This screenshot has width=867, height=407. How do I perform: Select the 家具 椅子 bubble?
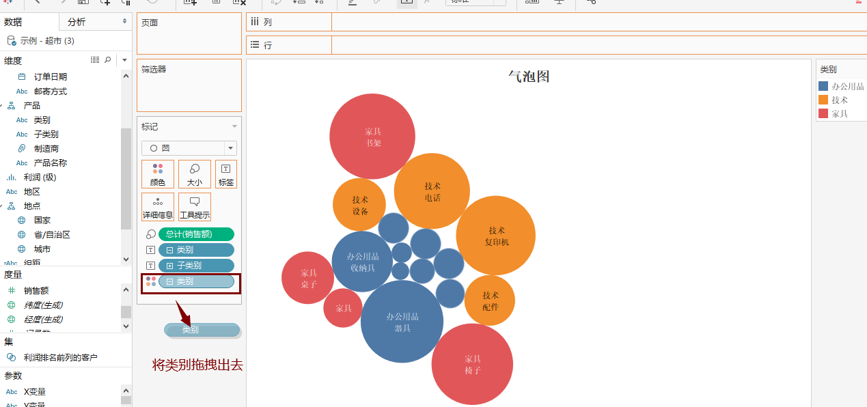click(x=472, y=364)
